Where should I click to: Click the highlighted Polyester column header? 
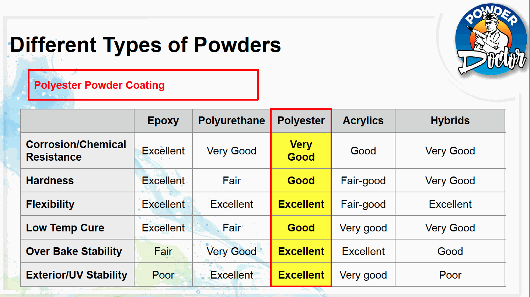301,121
